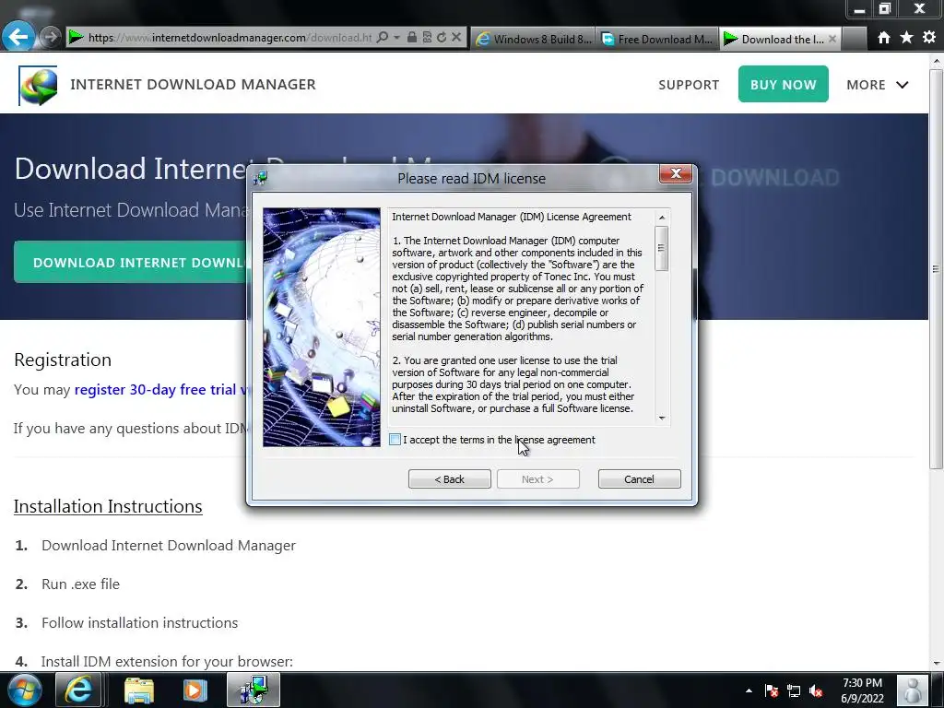Click Cancel in the IDM installer
Image resolution: width=944 pixels, height=708 pixels.
[639, 479]
